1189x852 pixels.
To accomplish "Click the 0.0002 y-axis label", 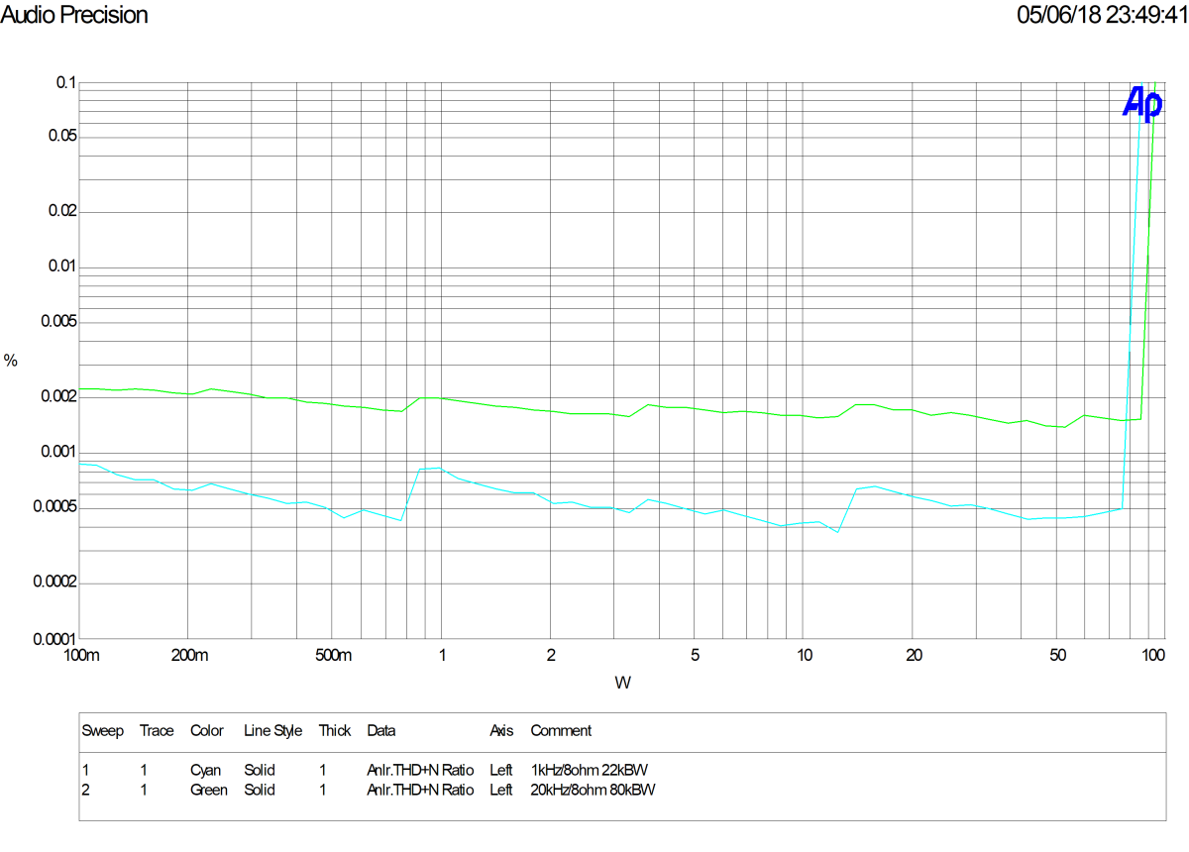I will (54, 583).
